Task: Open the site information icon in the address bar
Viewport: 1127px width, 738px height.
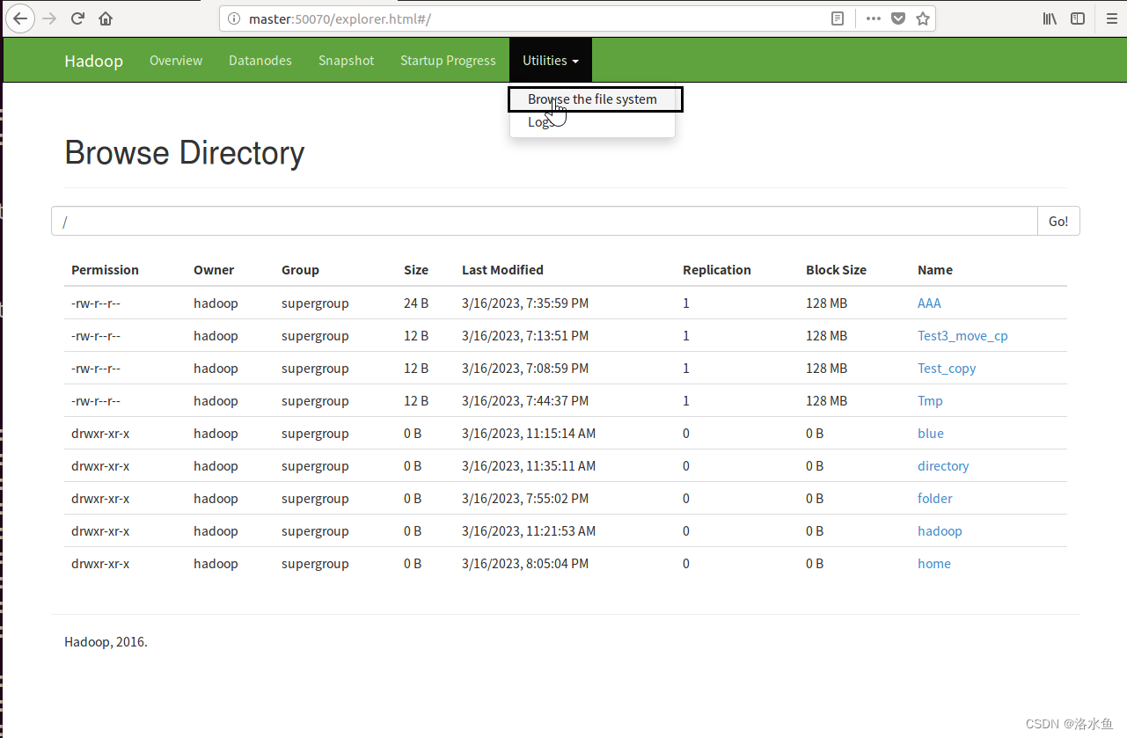Action: [234, 18]
